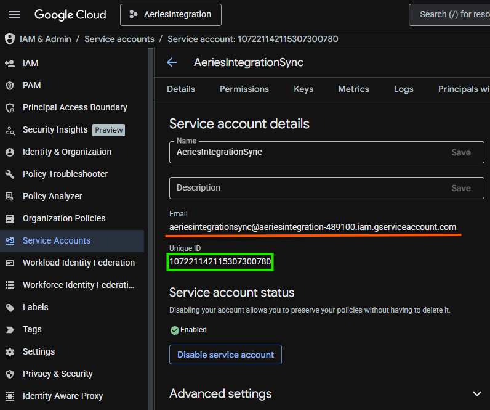Click the Service Accounts sidebar icon

pos(10,240)
